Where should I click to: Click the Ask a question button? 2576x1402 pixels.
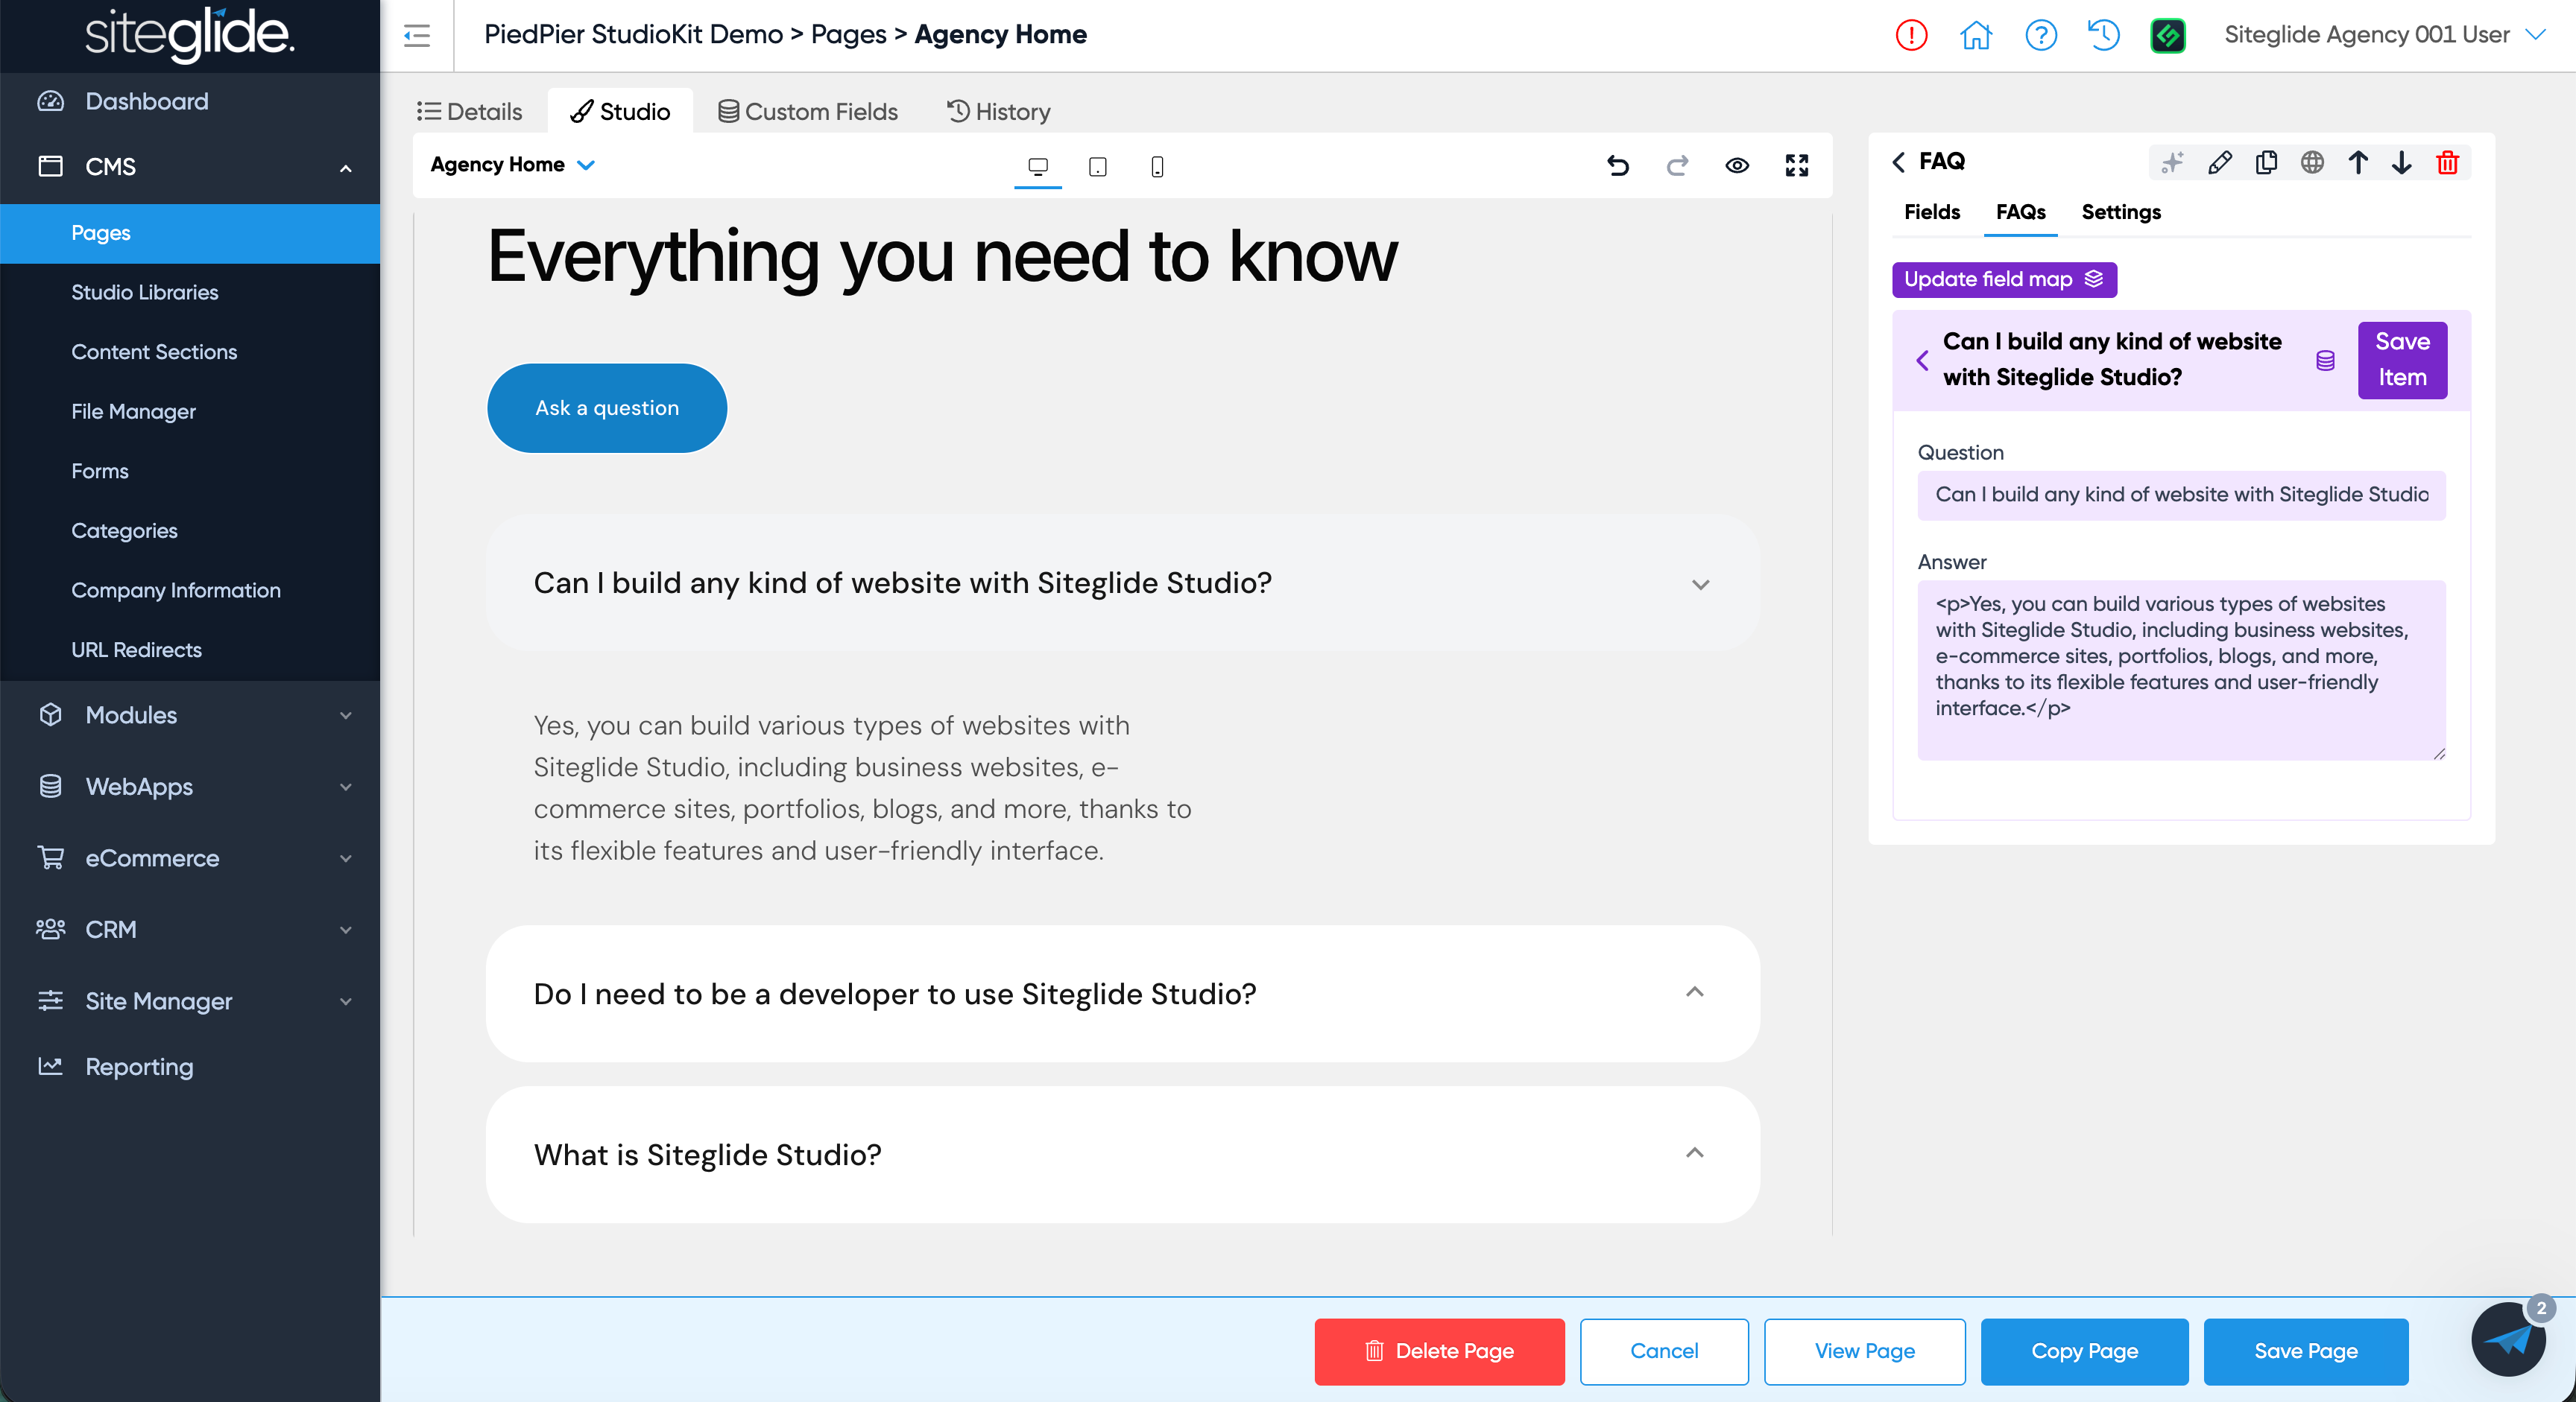tap(607, 407)
